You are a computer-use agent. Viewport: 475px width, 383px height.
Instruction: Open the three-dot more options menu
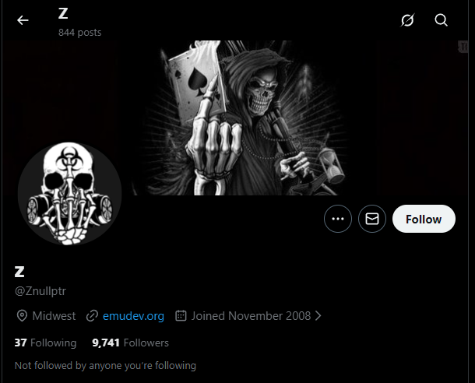click(338, 219)
